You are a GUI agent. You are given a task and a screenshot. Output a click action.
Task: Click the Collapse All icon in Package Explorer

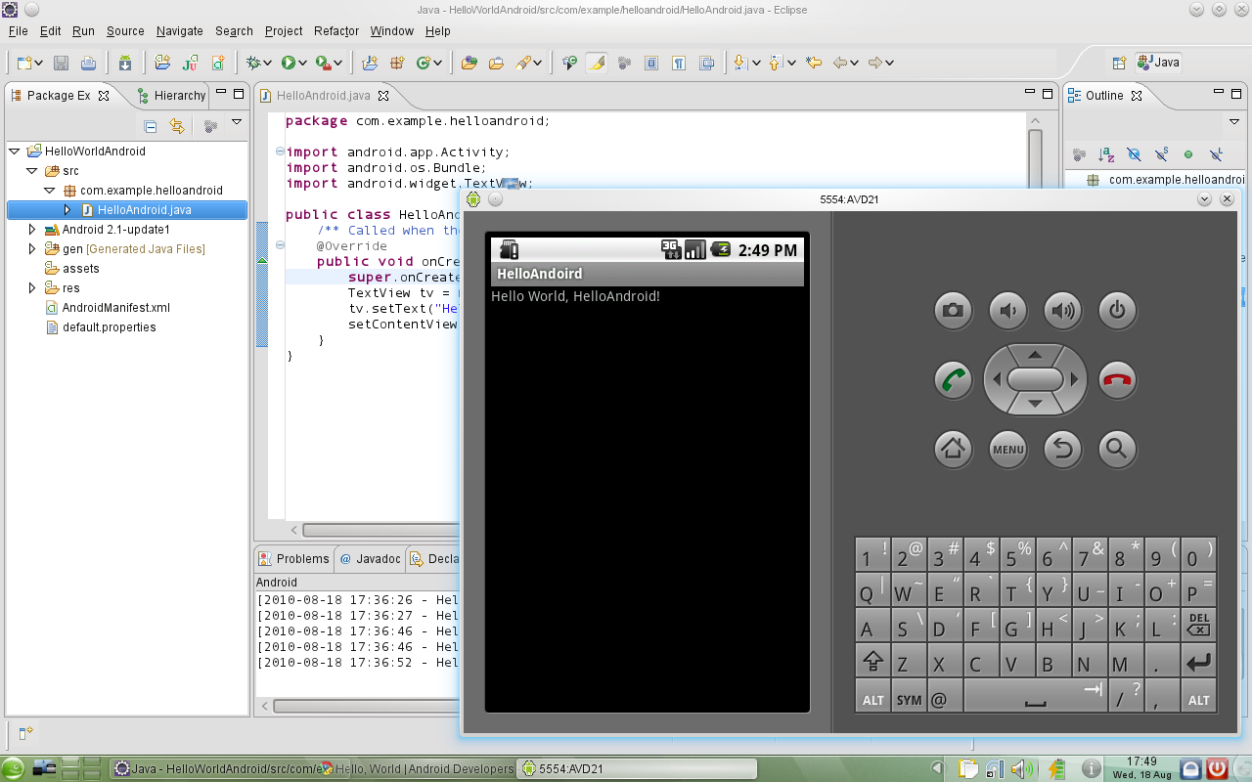[x=151, y=126]
